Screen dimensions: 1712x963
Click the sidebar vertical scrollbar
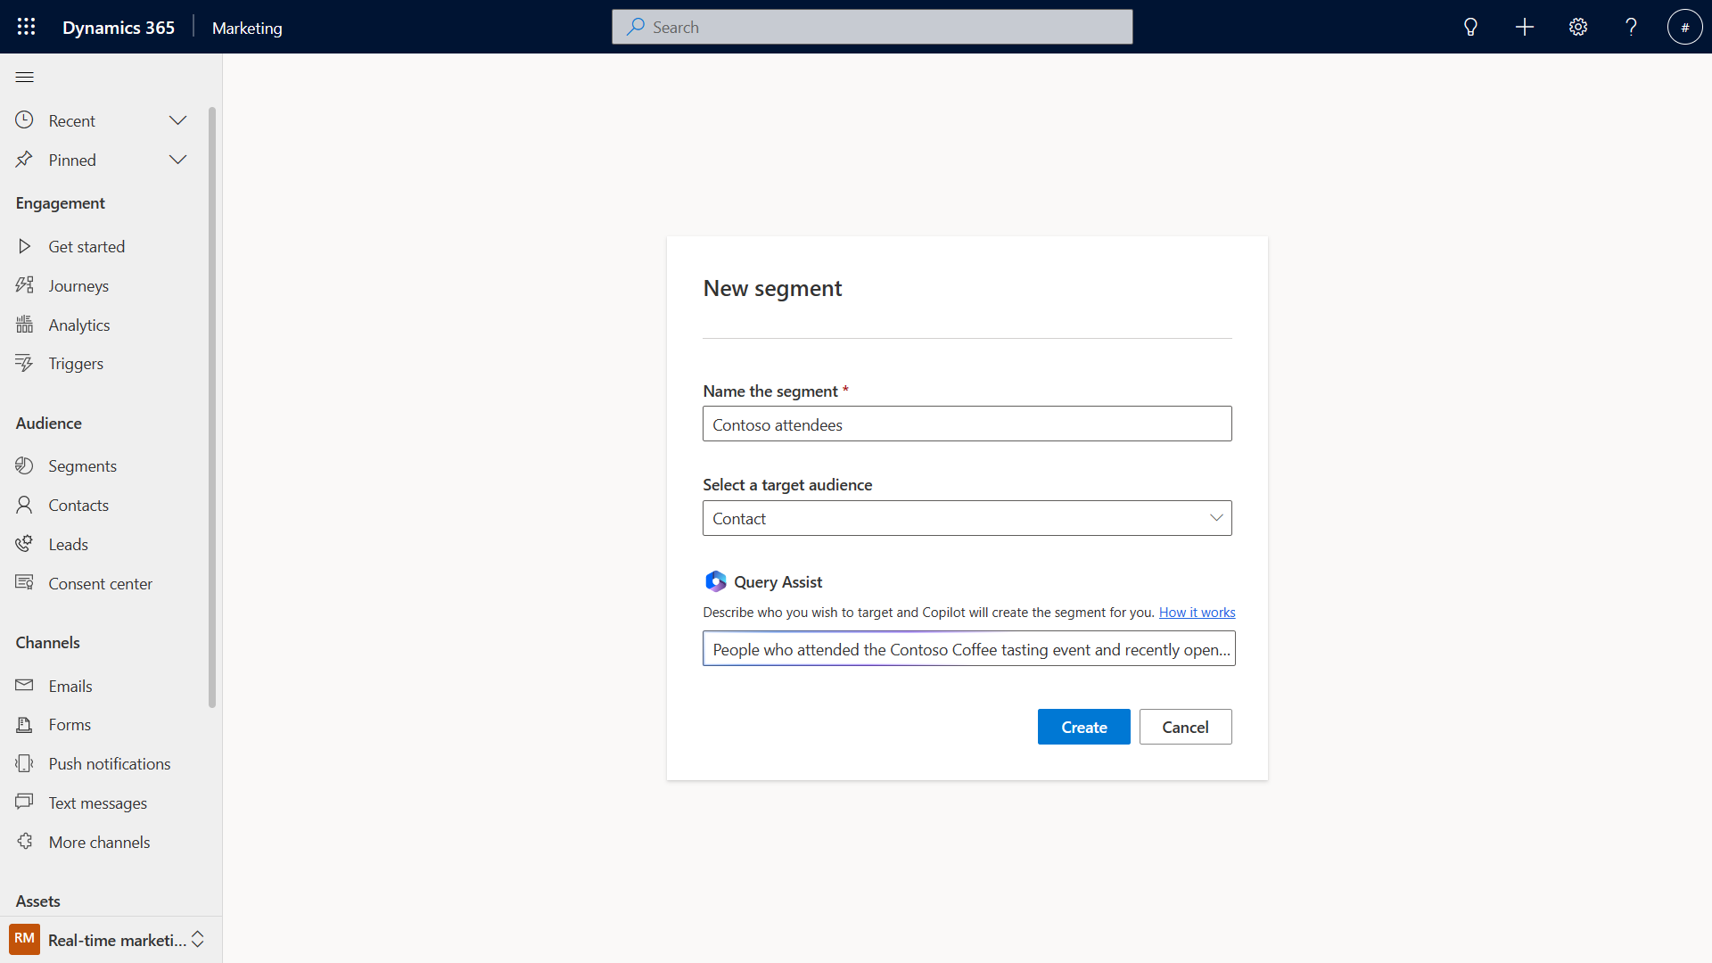(212, 407)
